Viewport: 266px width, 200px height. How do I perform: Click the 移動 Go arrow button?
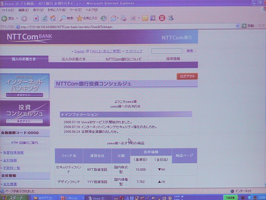(x=248, y=26)
